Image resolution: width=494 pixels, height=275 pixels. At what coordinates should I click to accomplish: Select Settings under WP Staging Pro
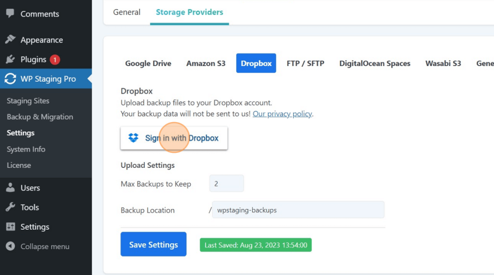(x=20, y=133)
